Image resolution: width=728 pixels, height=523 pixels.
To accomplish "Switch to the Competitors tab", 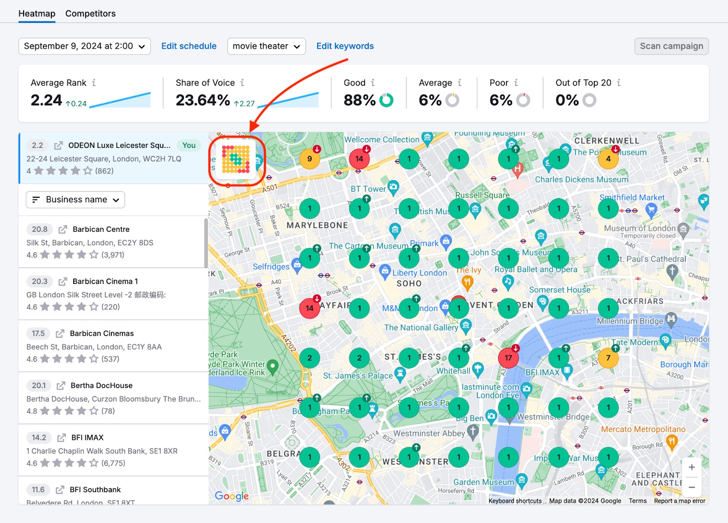I will point(91,14).
